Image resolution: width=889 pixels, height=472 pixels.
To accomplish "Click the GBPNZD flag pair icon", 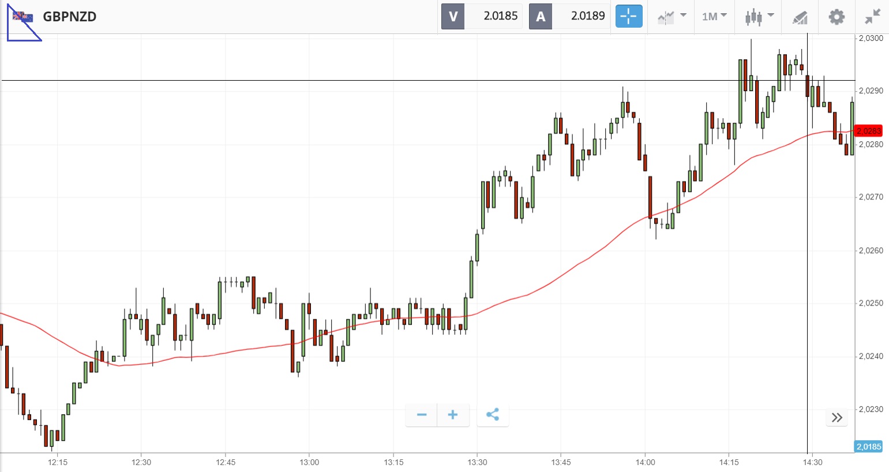I will (x=23, y=17).
